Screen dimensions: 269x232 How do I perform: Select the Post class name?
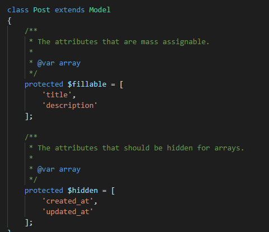point(41,10)
